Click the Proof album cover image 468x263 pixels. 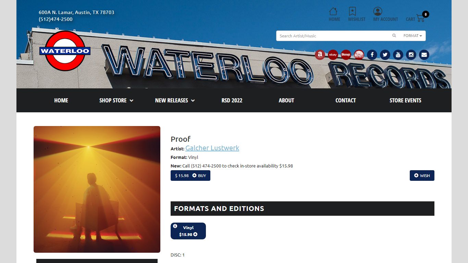pyautogui.click(x=97, y=189)
